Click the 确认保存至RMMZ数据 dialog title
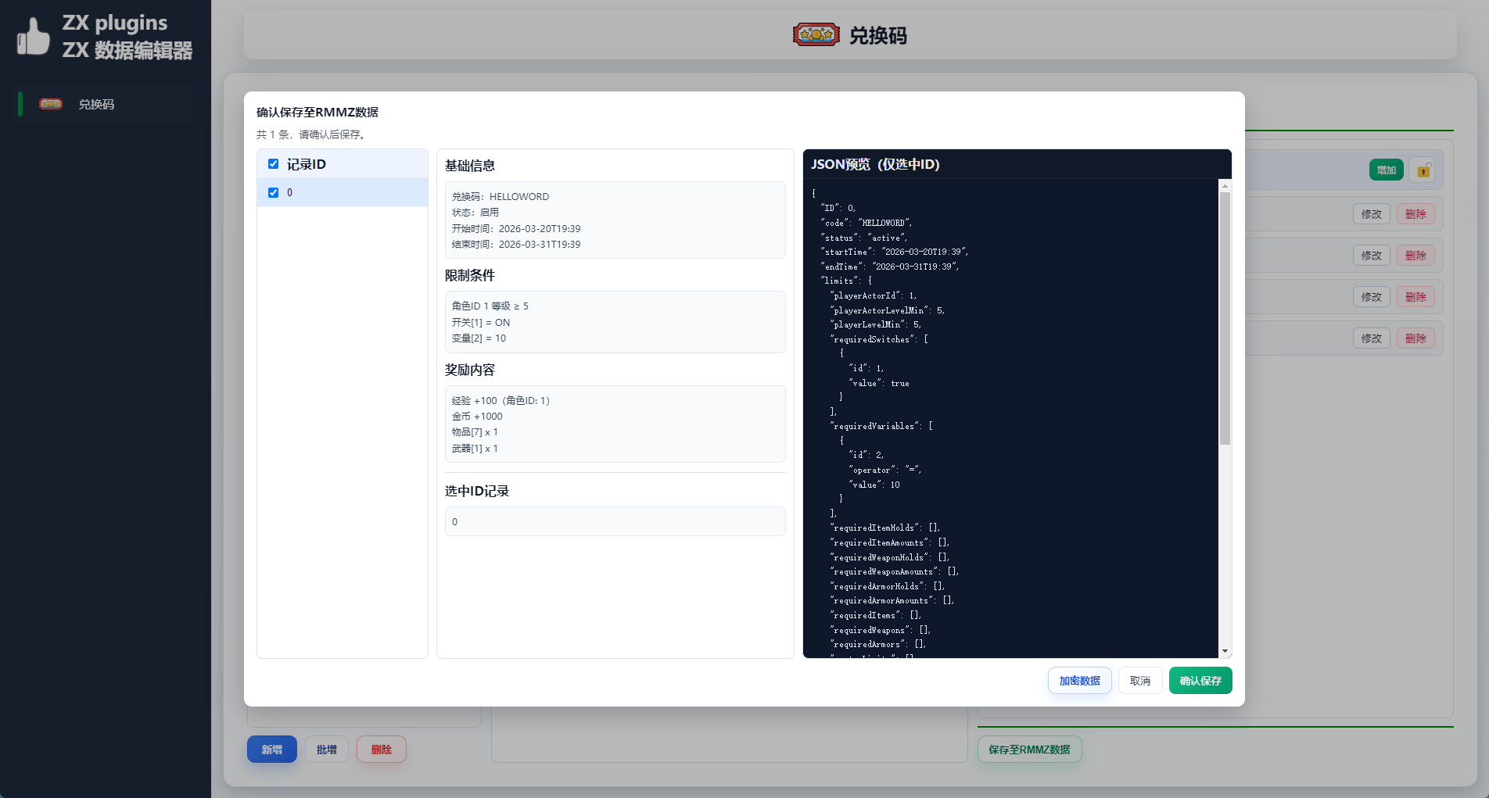 coord(318,112)
